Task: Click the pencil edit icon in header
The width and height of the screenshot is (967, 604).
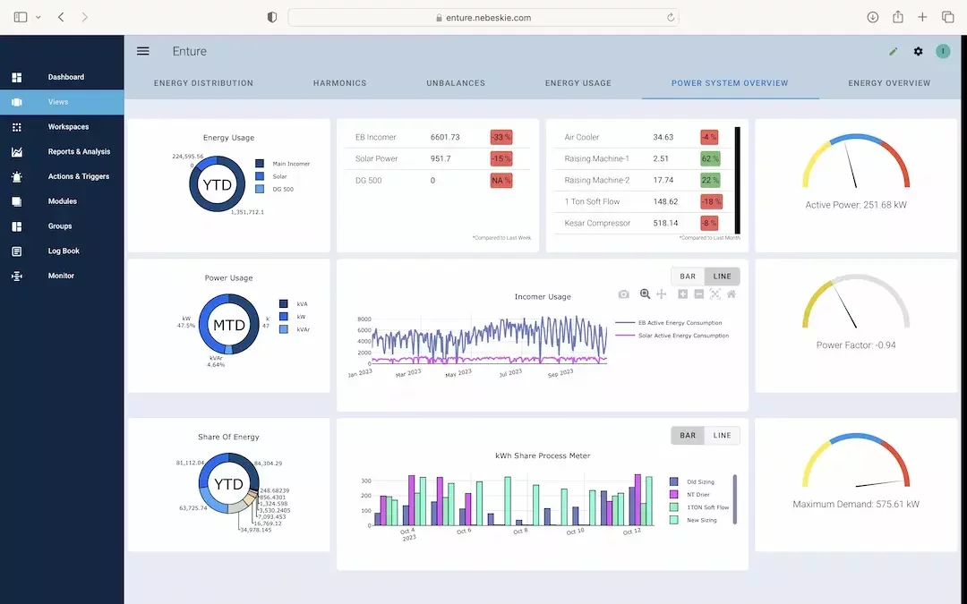Action: click(x=893, y=52)
